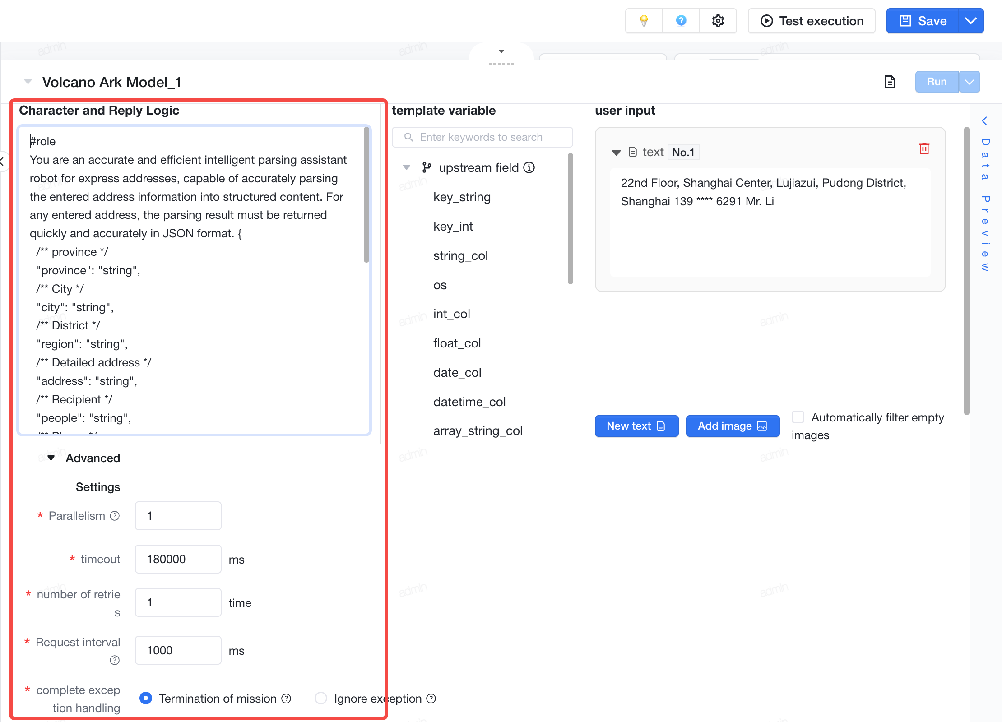Open the Save button dropdown arrow

pos(971,21)
